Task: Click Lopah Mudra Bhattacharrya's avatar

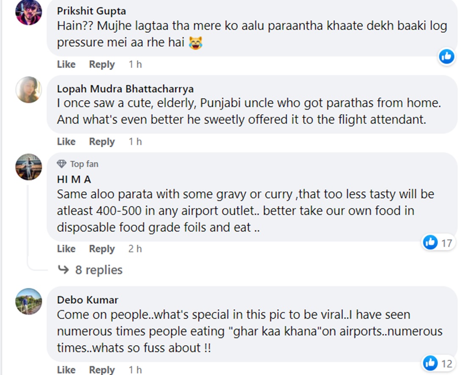Action: 28,90
